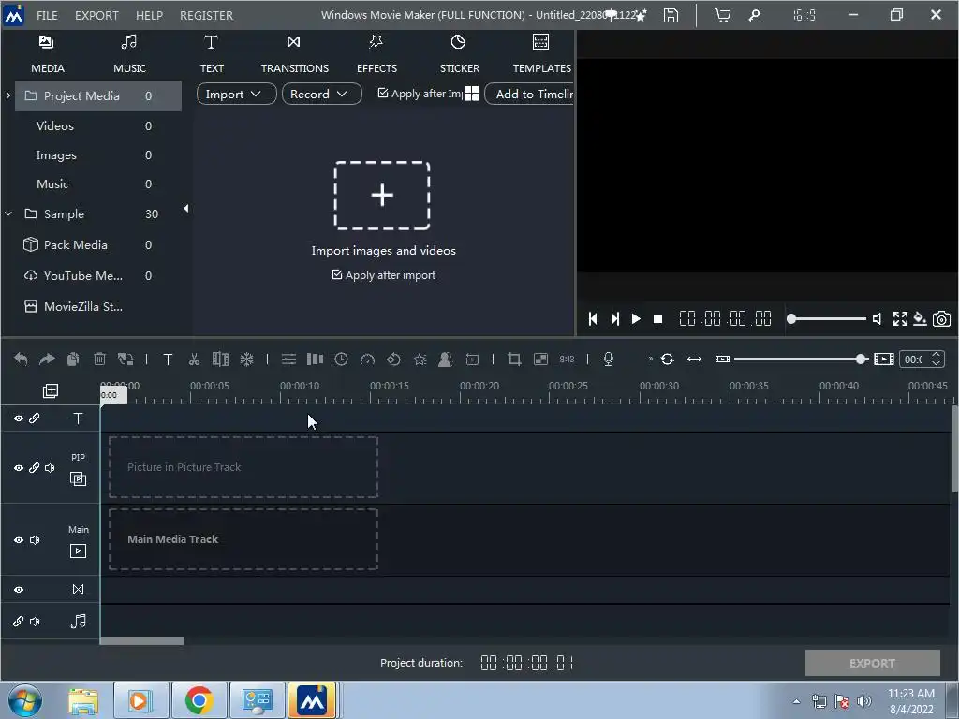Hide the Main track with eye icon
This screenshot has width=959, height=719.
(x=19, y=540)
